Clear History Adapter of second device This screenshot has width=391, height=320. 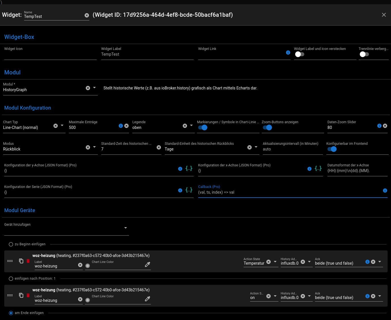click(303, 296)
